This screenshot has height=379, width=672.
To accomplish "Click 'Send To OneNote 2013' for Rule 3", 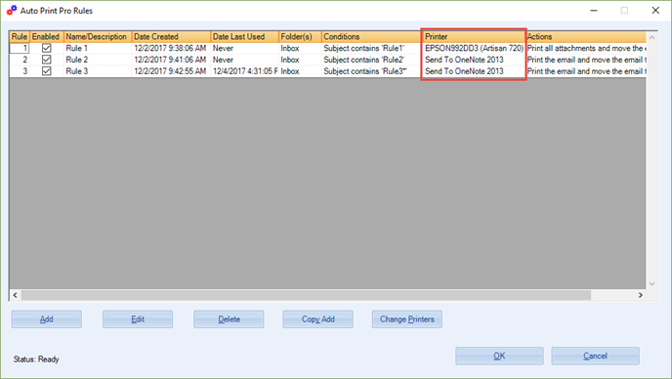I will coord(474,71).
